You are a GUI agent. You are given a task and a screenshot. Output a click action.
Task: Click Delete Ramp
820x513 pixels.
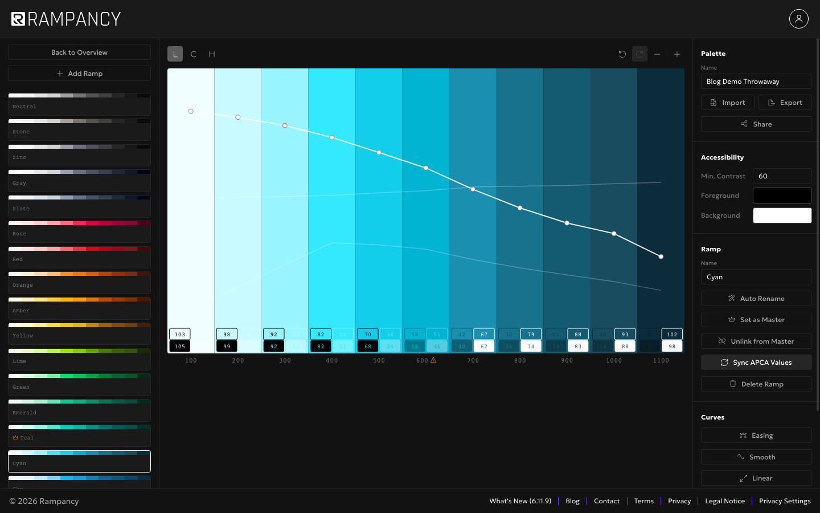pos(756,384)
